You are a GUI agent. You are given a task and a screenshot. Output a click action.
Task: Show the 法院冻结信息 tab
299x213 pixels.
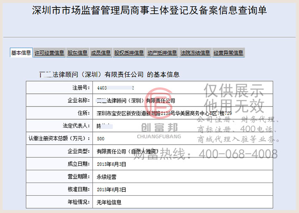point(195,53)
